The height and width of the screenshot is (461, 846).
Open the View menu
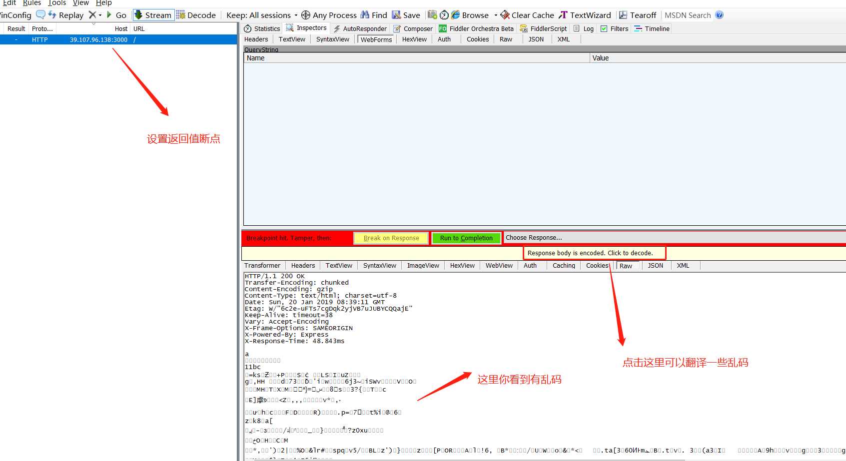[x=80, y=3]
